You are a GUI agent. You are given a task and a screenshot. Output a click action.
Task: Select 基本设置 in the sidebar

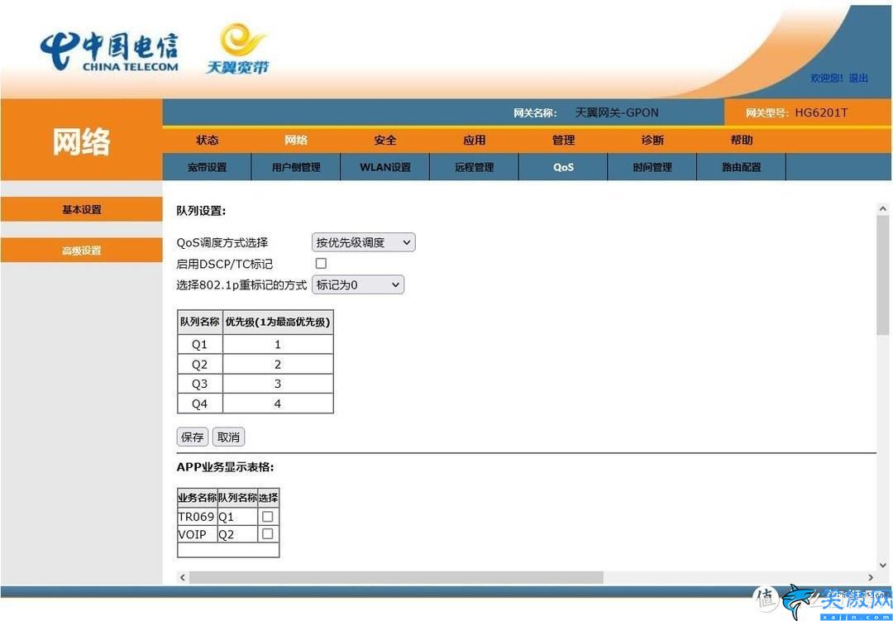click(81, 210)
